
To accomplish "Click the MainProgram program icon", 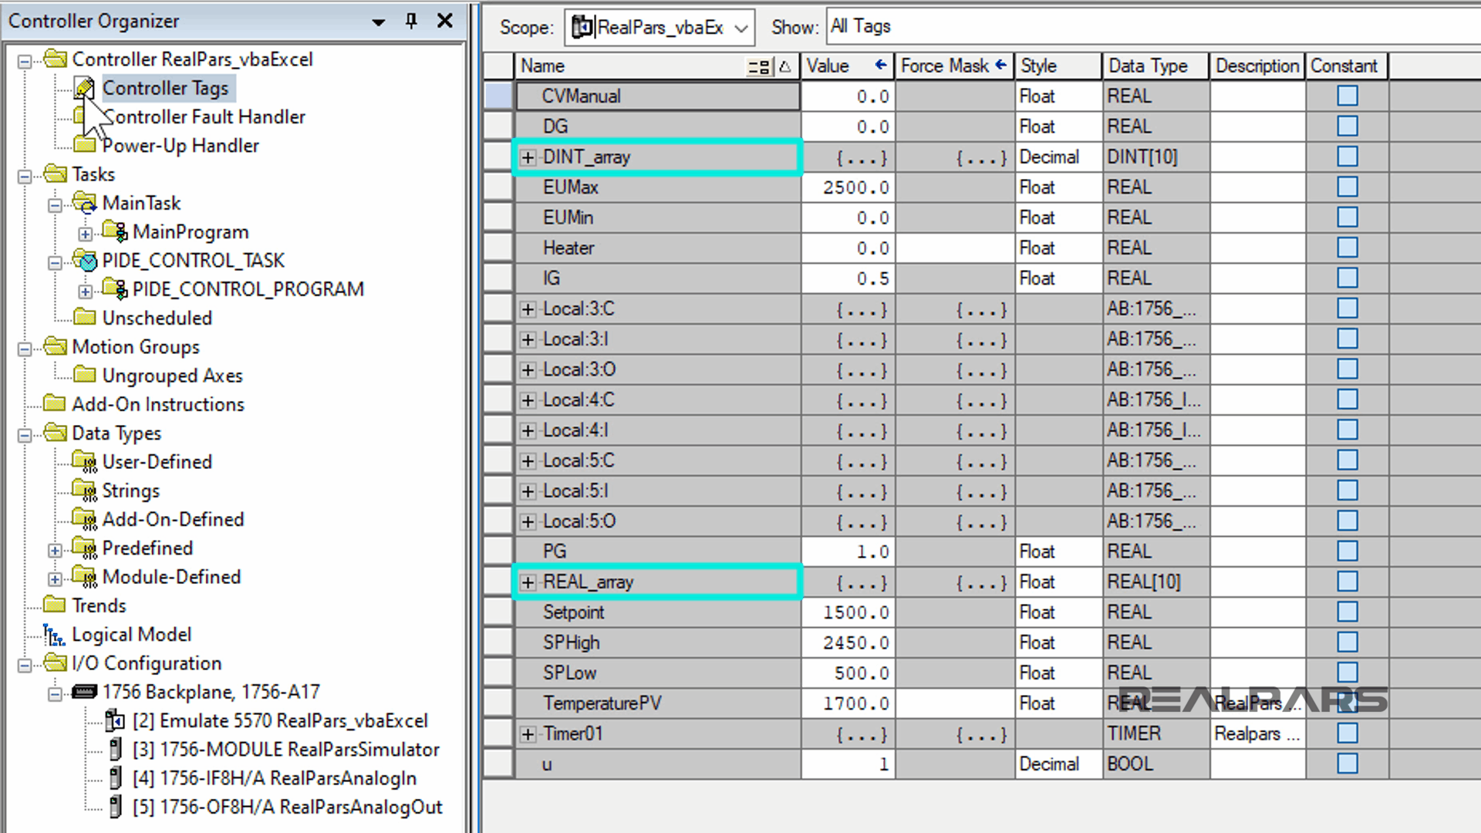I will (x=114, y=231).
